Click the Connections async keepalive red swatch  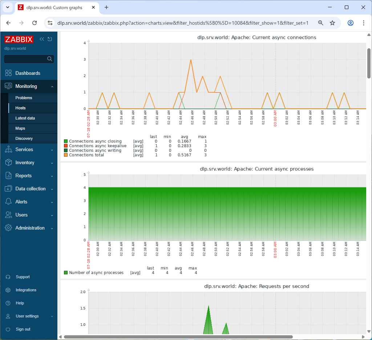coord(66,146)
